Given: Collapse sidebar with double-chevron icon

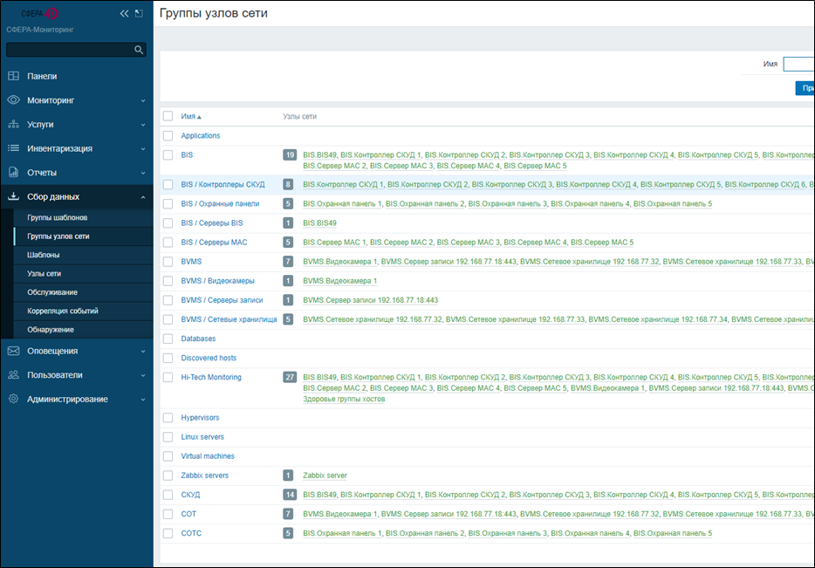Looking at the screenshot, I should click(x=124, y=14).
